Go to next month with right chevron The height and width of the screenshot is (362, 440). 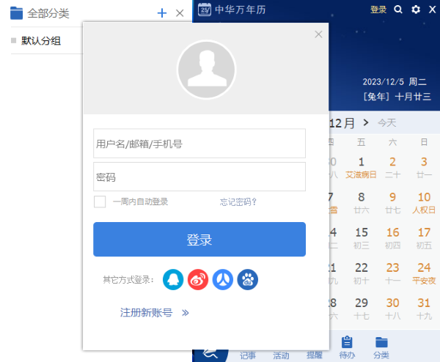click(365, 122)
